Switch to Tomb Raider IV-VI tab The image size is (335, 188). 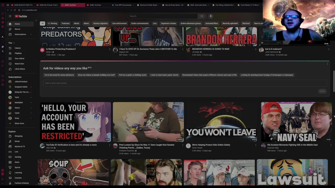tap(249, 5)
